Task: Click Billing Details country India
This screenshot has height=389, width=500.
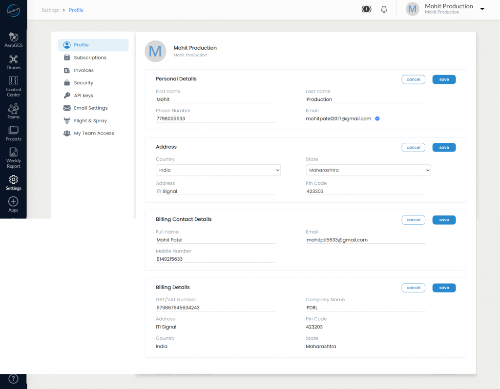Action: (162, 346)
